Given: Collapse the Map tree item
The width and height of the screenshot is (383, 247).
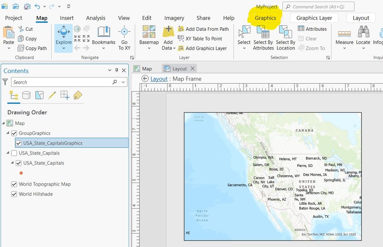Looking at the screenshot, I should [x=3, y=123].
